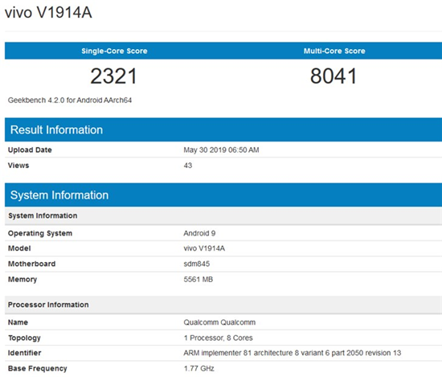This screenshot has width=442, height=377.
Task: Click the 1 Processor, 8 Cores topology value
Action: (x=218, y=338)
